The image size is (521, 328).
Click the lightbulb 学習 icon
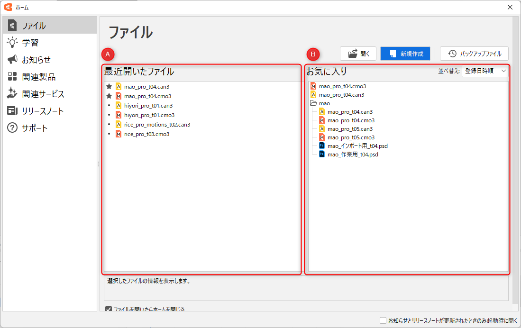[12, 43]
